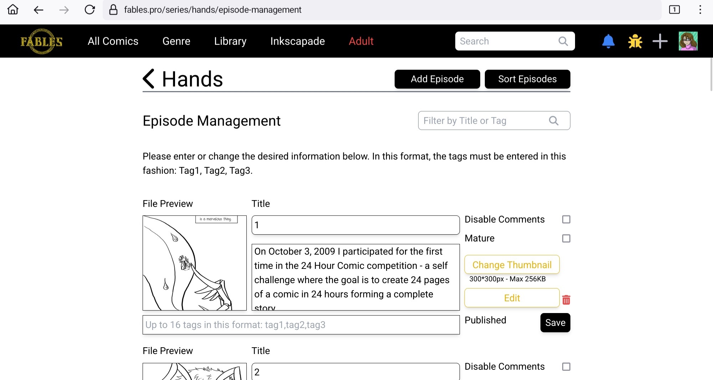The height and width of the screenshot is (380, 713).
Task: Select the Episode Management heading
Action: (x=211, y=121)
